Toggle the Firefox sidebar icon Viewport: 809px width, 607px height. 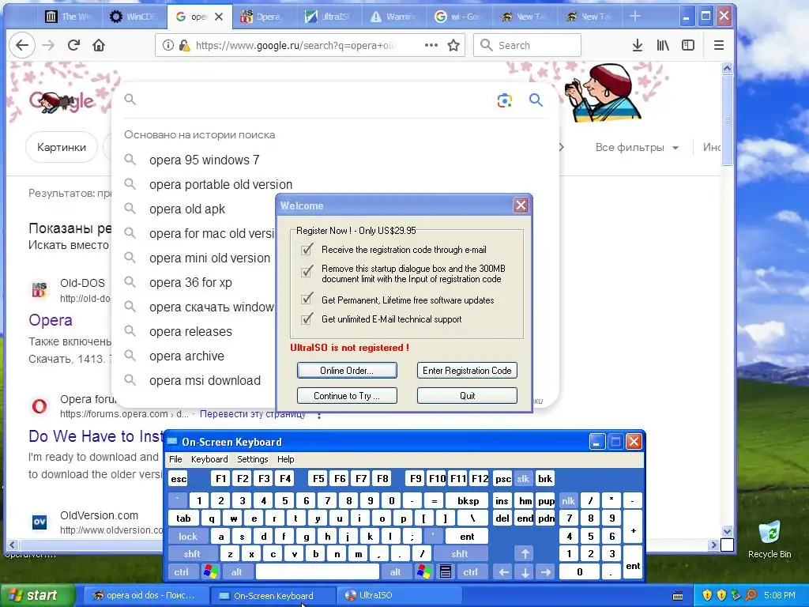click(688, 45)
